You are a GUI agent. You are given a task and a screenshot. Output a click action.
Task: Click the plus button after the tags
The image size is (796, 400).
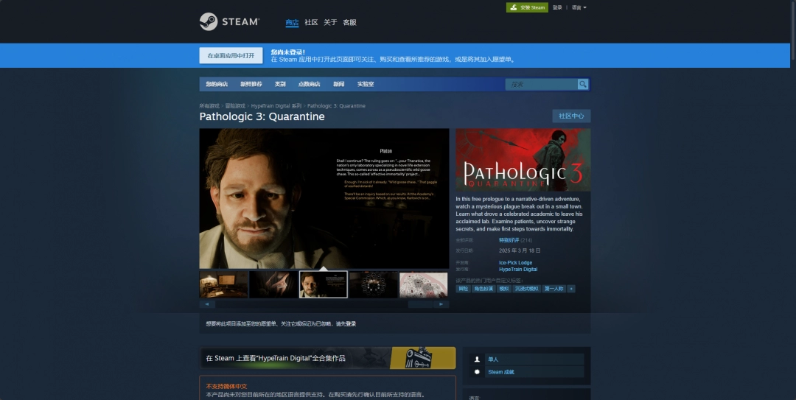571,288
